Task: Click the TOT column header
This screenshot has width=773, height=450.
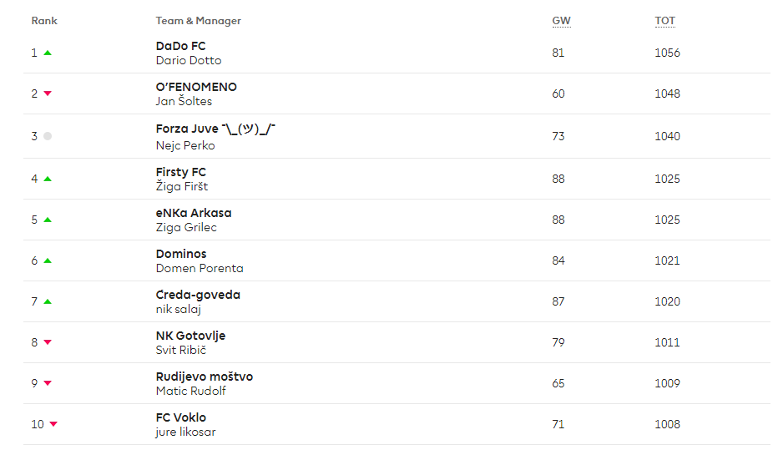Action: pyautogui.click(x=664, y=21)
